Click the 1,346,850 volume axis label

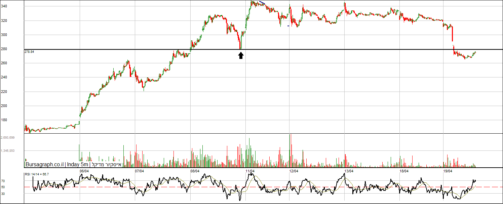click(8, 151)
